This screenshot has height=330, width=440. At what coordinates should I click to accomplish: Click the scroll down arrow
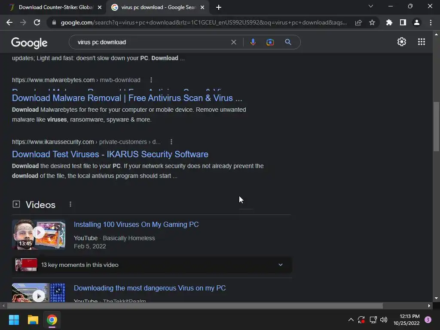coord(436,298)
